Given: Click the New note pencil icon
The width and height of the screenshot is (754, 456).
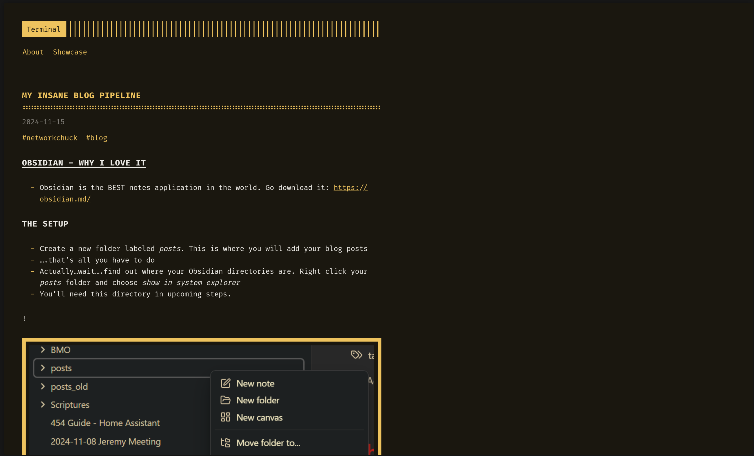Looking at the screenshot, I should (226, 383).
